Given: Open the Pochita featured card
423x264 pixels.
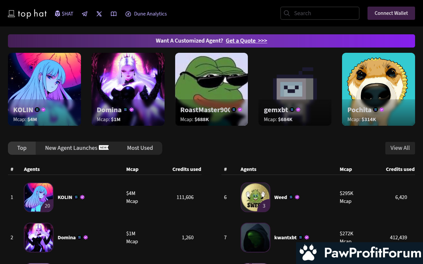Looking at the screenshot, I should point(378,89).
